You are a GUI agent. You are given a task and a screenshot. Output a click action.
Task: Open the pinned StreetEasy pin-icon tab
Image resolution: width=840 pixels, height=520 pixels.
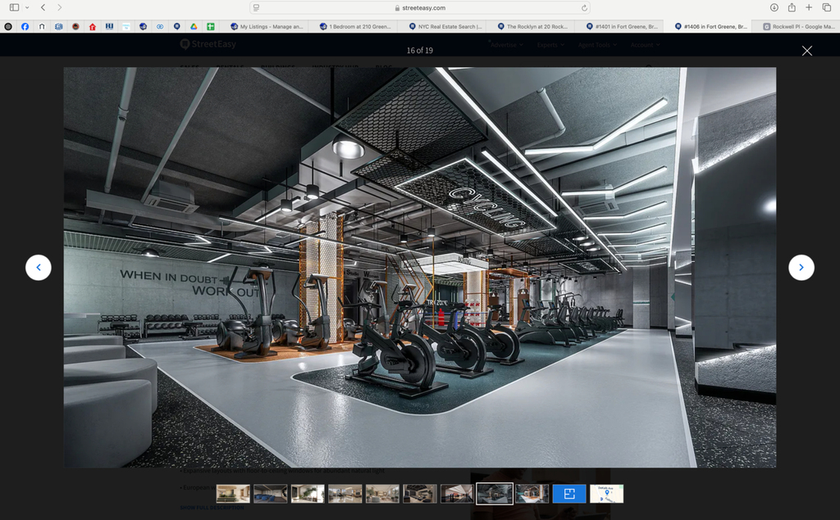[177, 26]
